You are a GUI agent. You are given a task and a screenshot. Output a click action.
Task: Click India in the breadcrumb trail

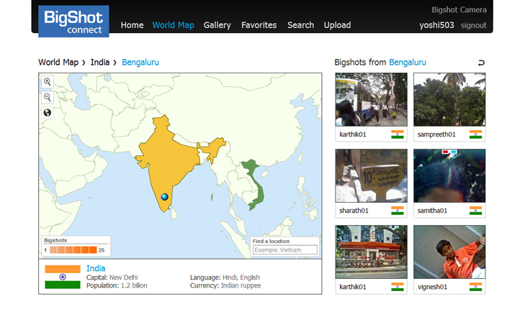pos(100,63)
